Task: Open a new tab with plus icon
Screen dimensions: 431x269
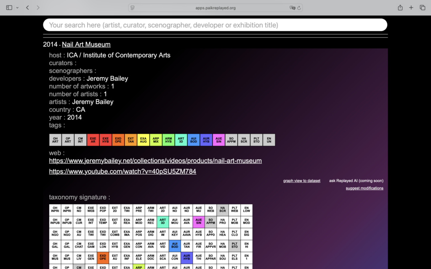Action: click(411, 8)
